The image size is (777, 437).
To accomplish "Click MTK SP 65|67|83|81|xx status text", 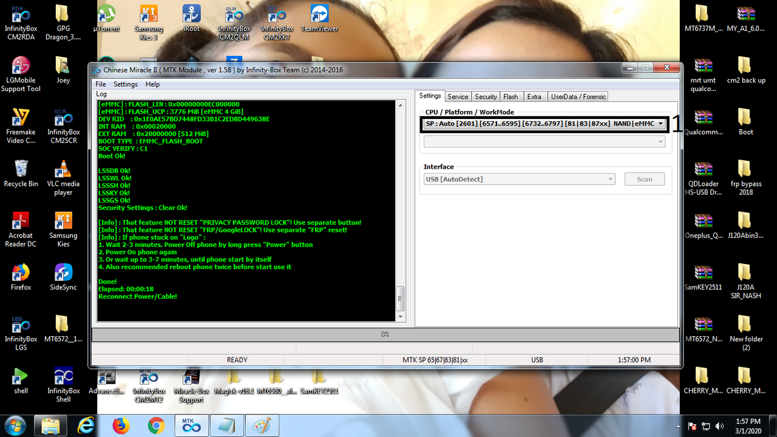I will (435, 360).
